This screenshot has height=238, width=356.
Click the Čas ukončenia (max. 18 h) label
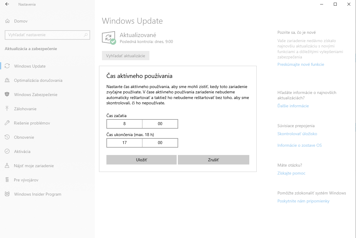[130, 135]
